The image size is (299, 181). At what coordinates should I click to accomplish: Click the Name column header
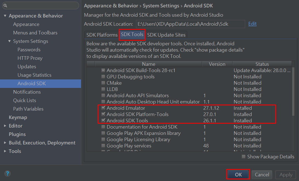(149, 64)
